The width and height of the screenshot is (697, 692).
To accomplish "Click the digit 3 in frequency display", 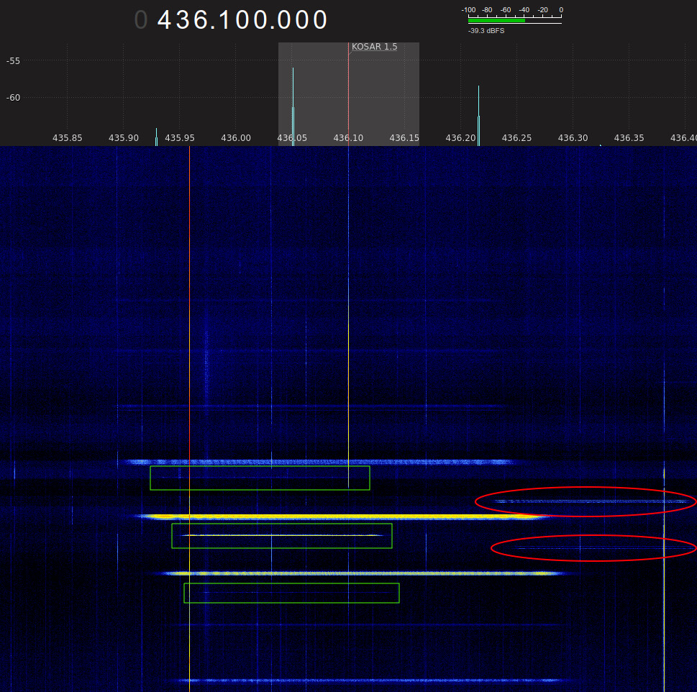I will [x=186, y=20].
